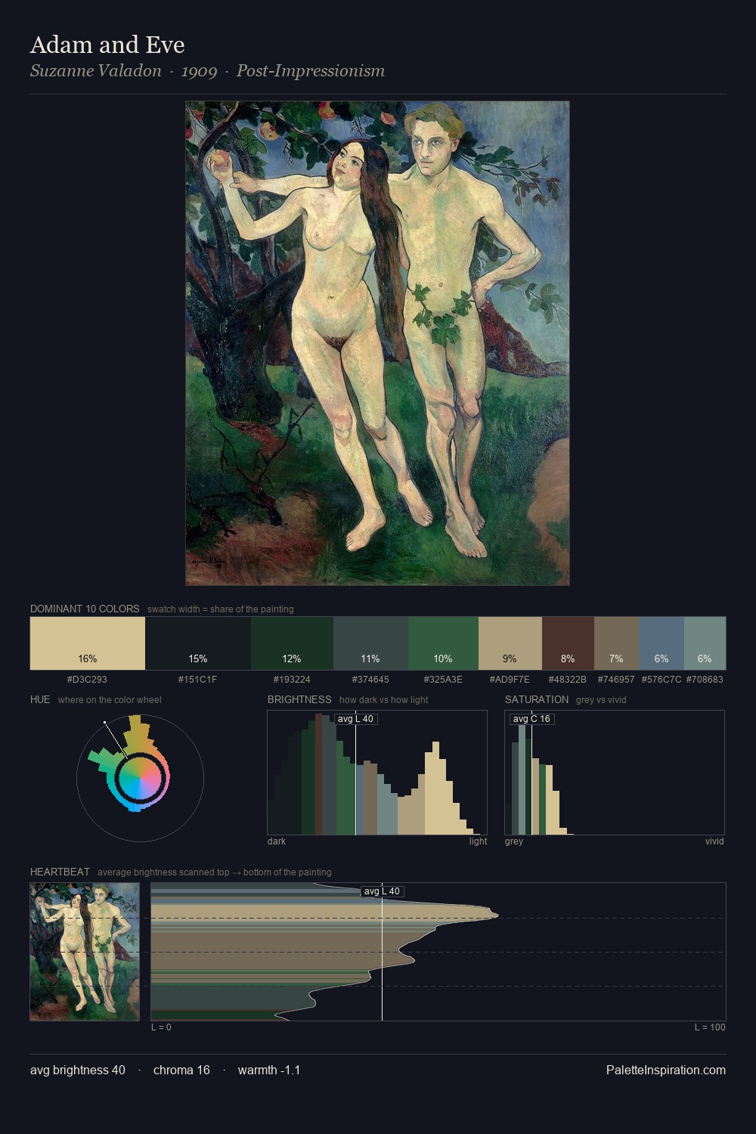
Task: Click the 'DOMINANT 10 COLORS' heading
Action: (85, 609)
